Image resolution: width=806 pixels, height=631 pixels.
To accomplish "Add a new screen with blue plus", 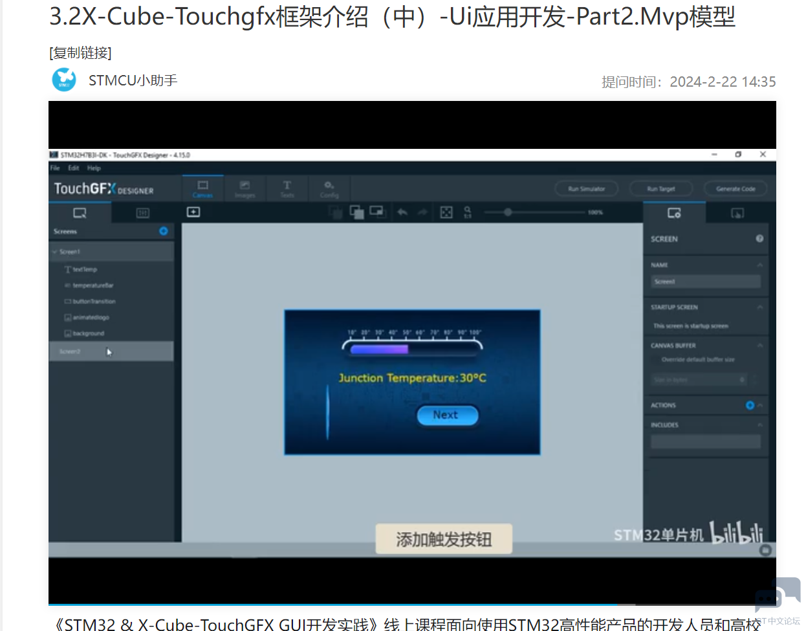I will [164, 231].
